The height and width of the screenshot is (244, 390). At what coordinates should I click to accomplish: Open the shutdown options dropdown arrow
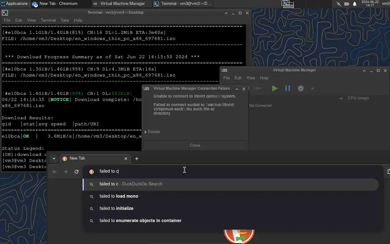point(312,89)
